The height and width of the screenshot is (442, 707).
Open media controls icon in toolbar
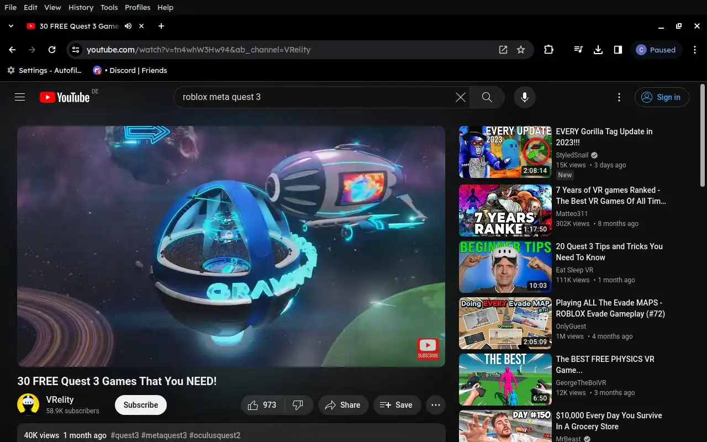[578, 50]
